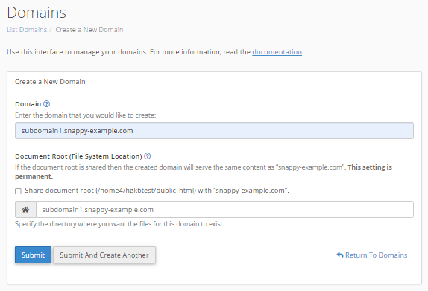Click the blue Submit button

(x=33, y=255)
